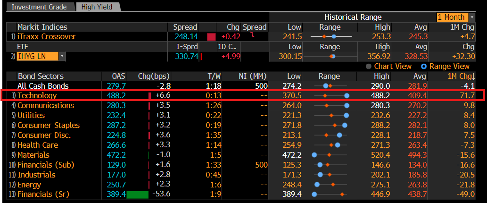Click the Consumer Staples High value 288.2
Screen dimensions: 487x203
380,125
